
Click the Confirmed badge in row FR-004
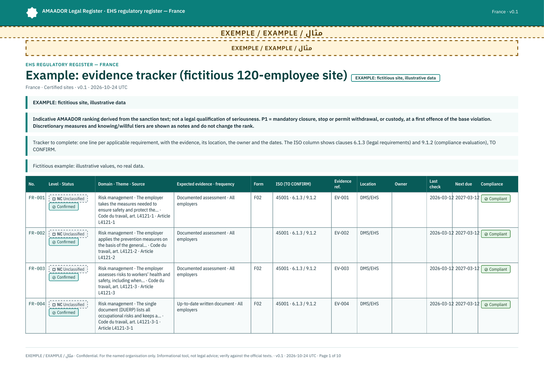64,313
